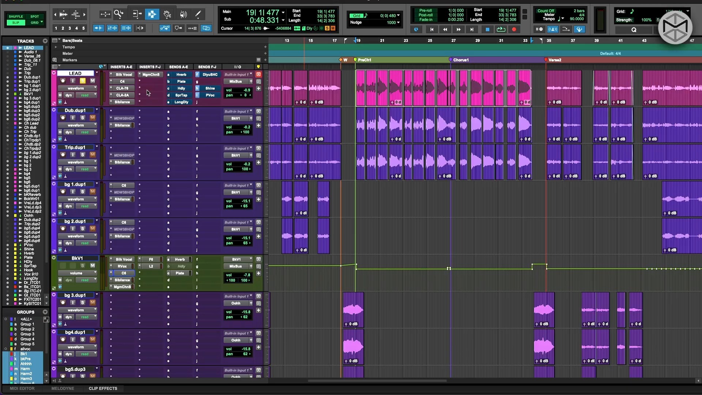Click the Fast Forward transport button
The height and width of the screenshot is (395, 702).
[458, 29]
